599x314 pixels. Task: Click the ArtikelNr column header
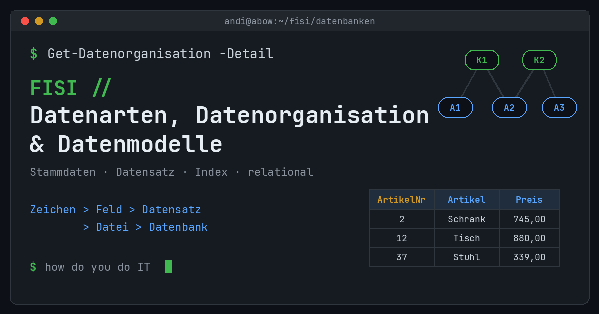tap(402, 200)
